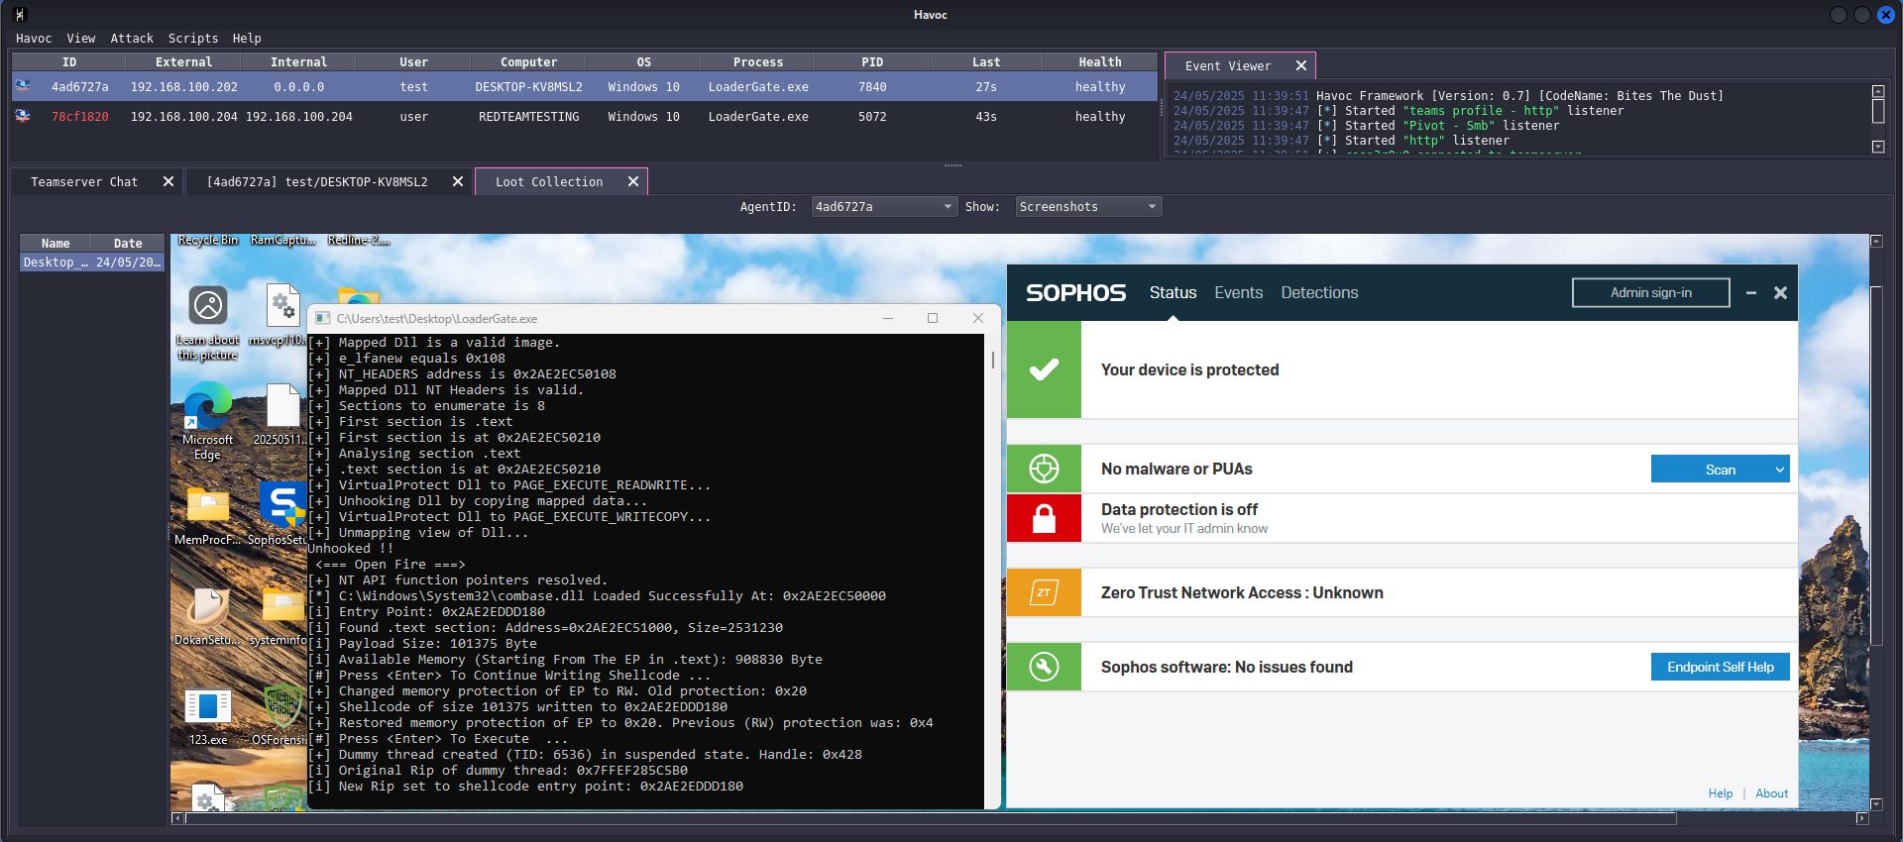Click the Event Viewer scroll up arrow
1903x842 pixels.
1877,91
